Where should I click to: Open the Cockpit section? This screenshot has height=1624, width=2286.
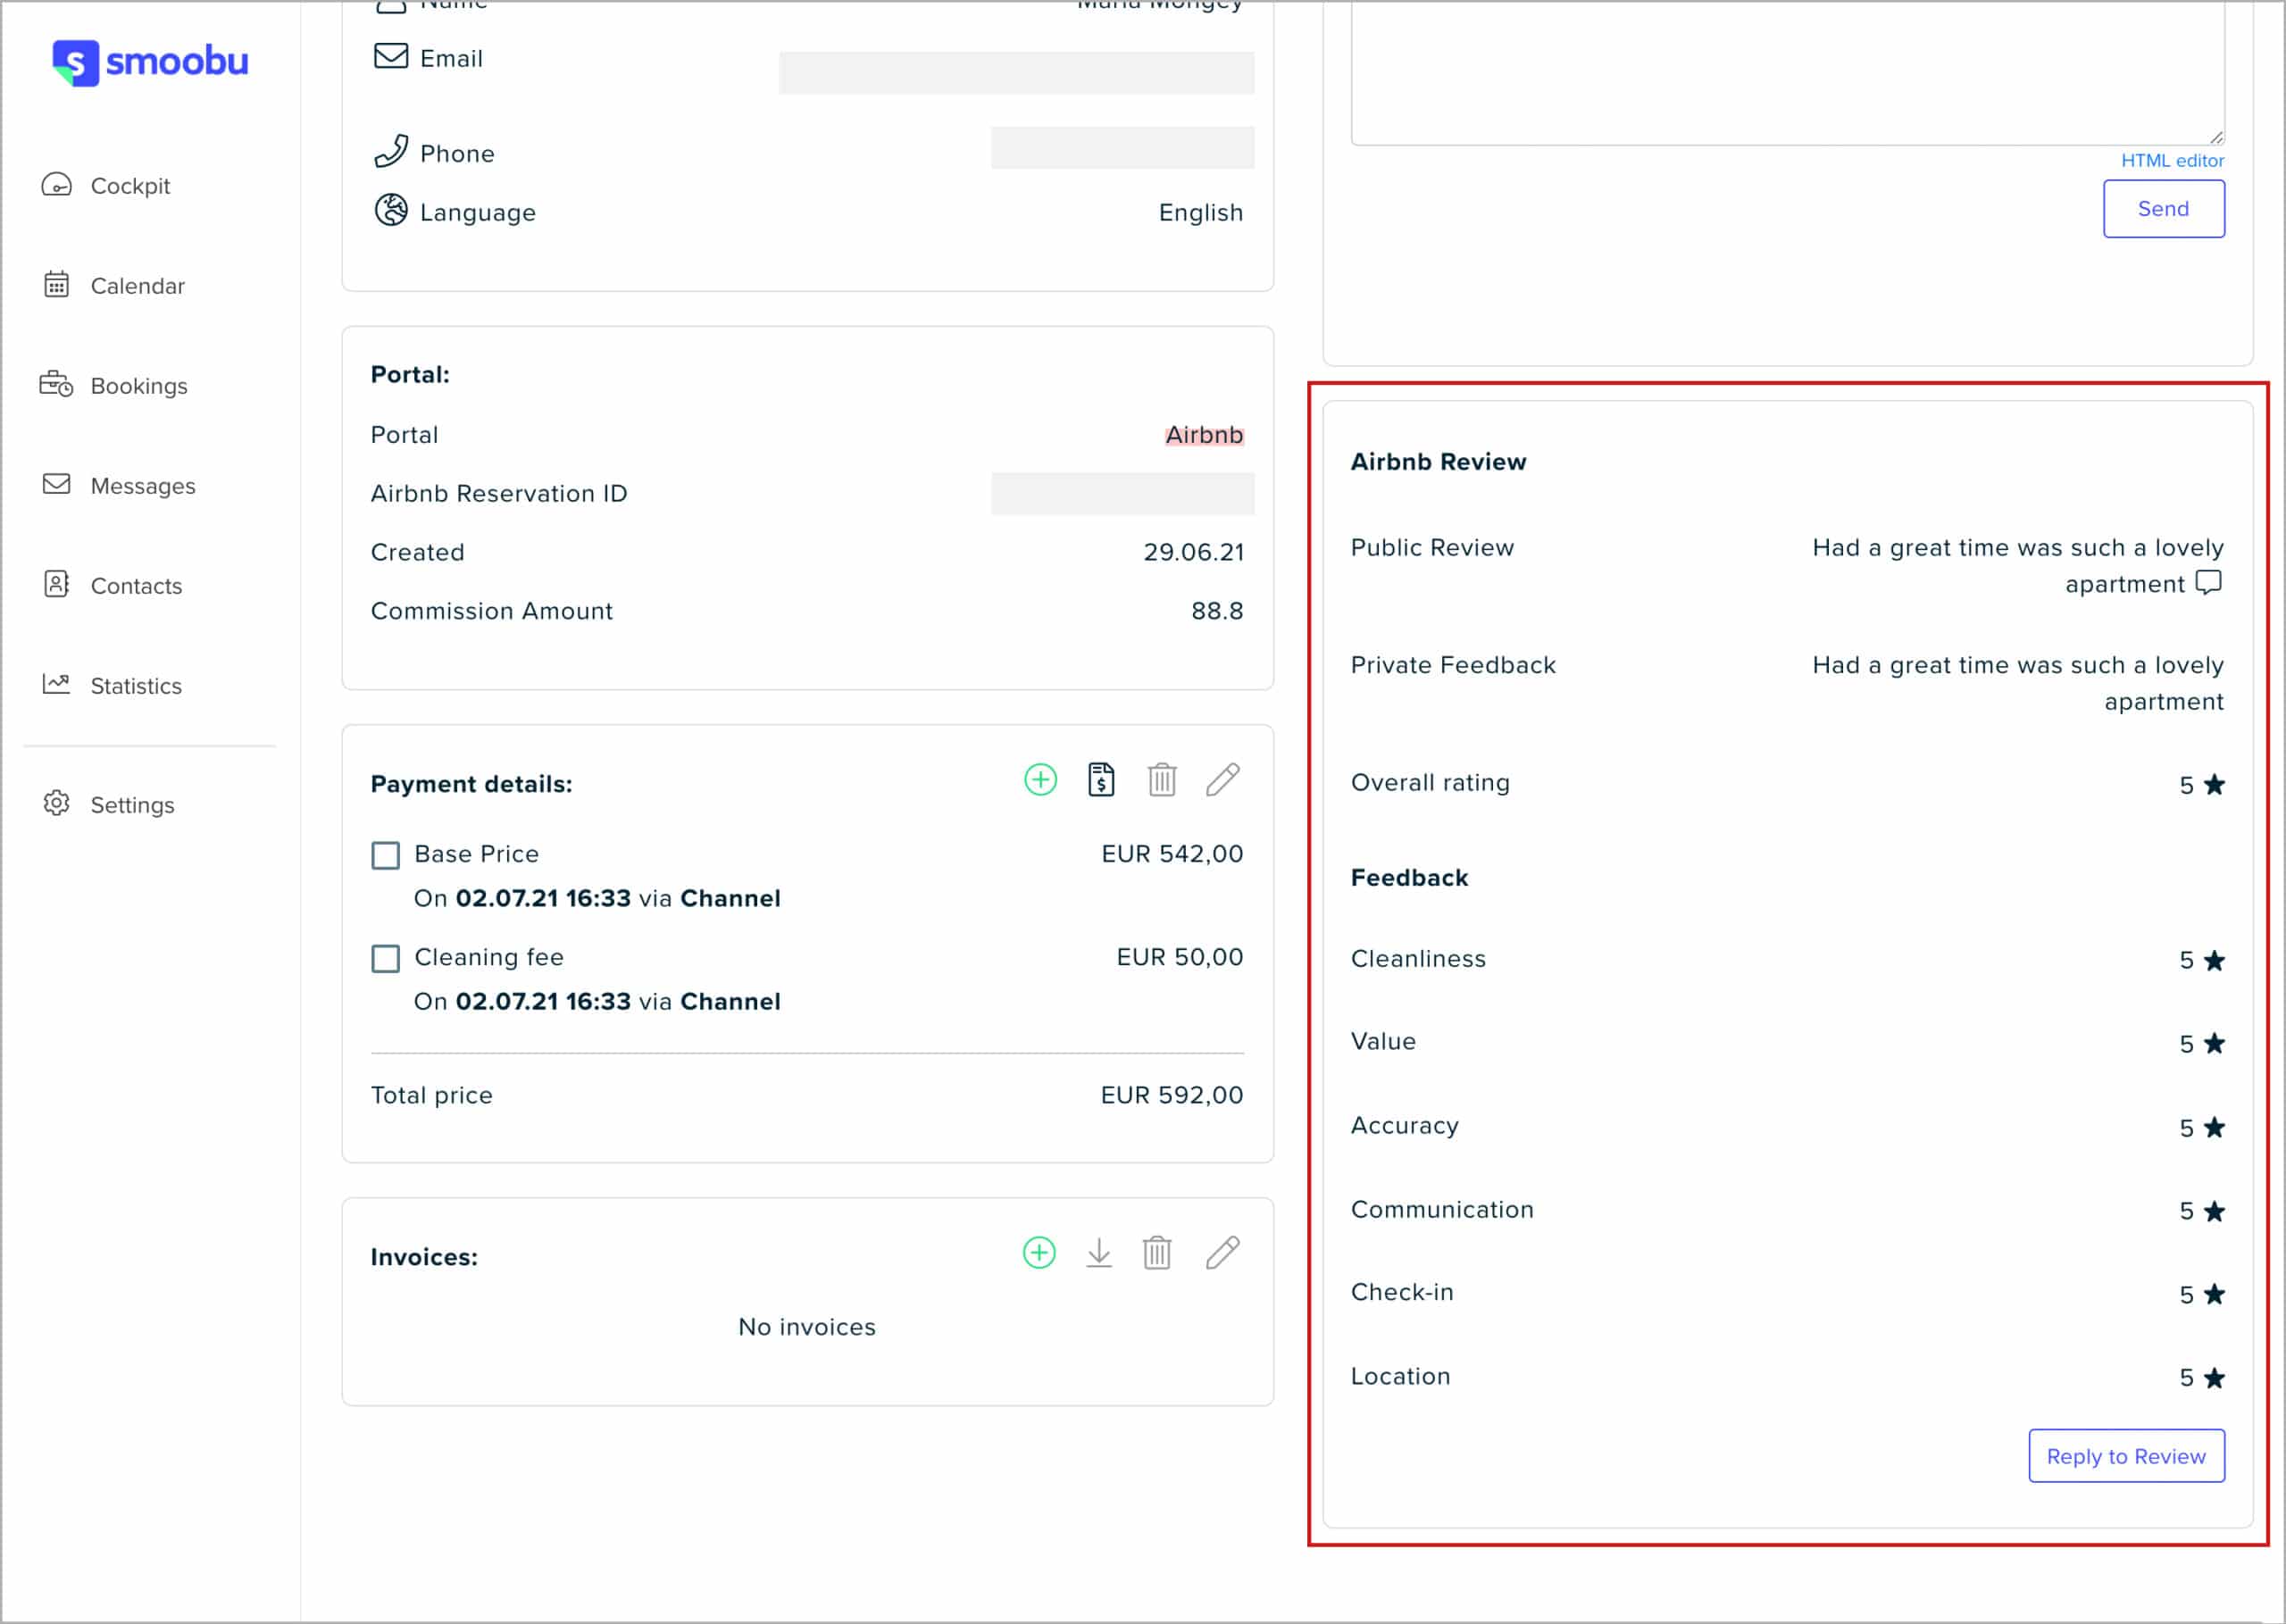point(132,183)
